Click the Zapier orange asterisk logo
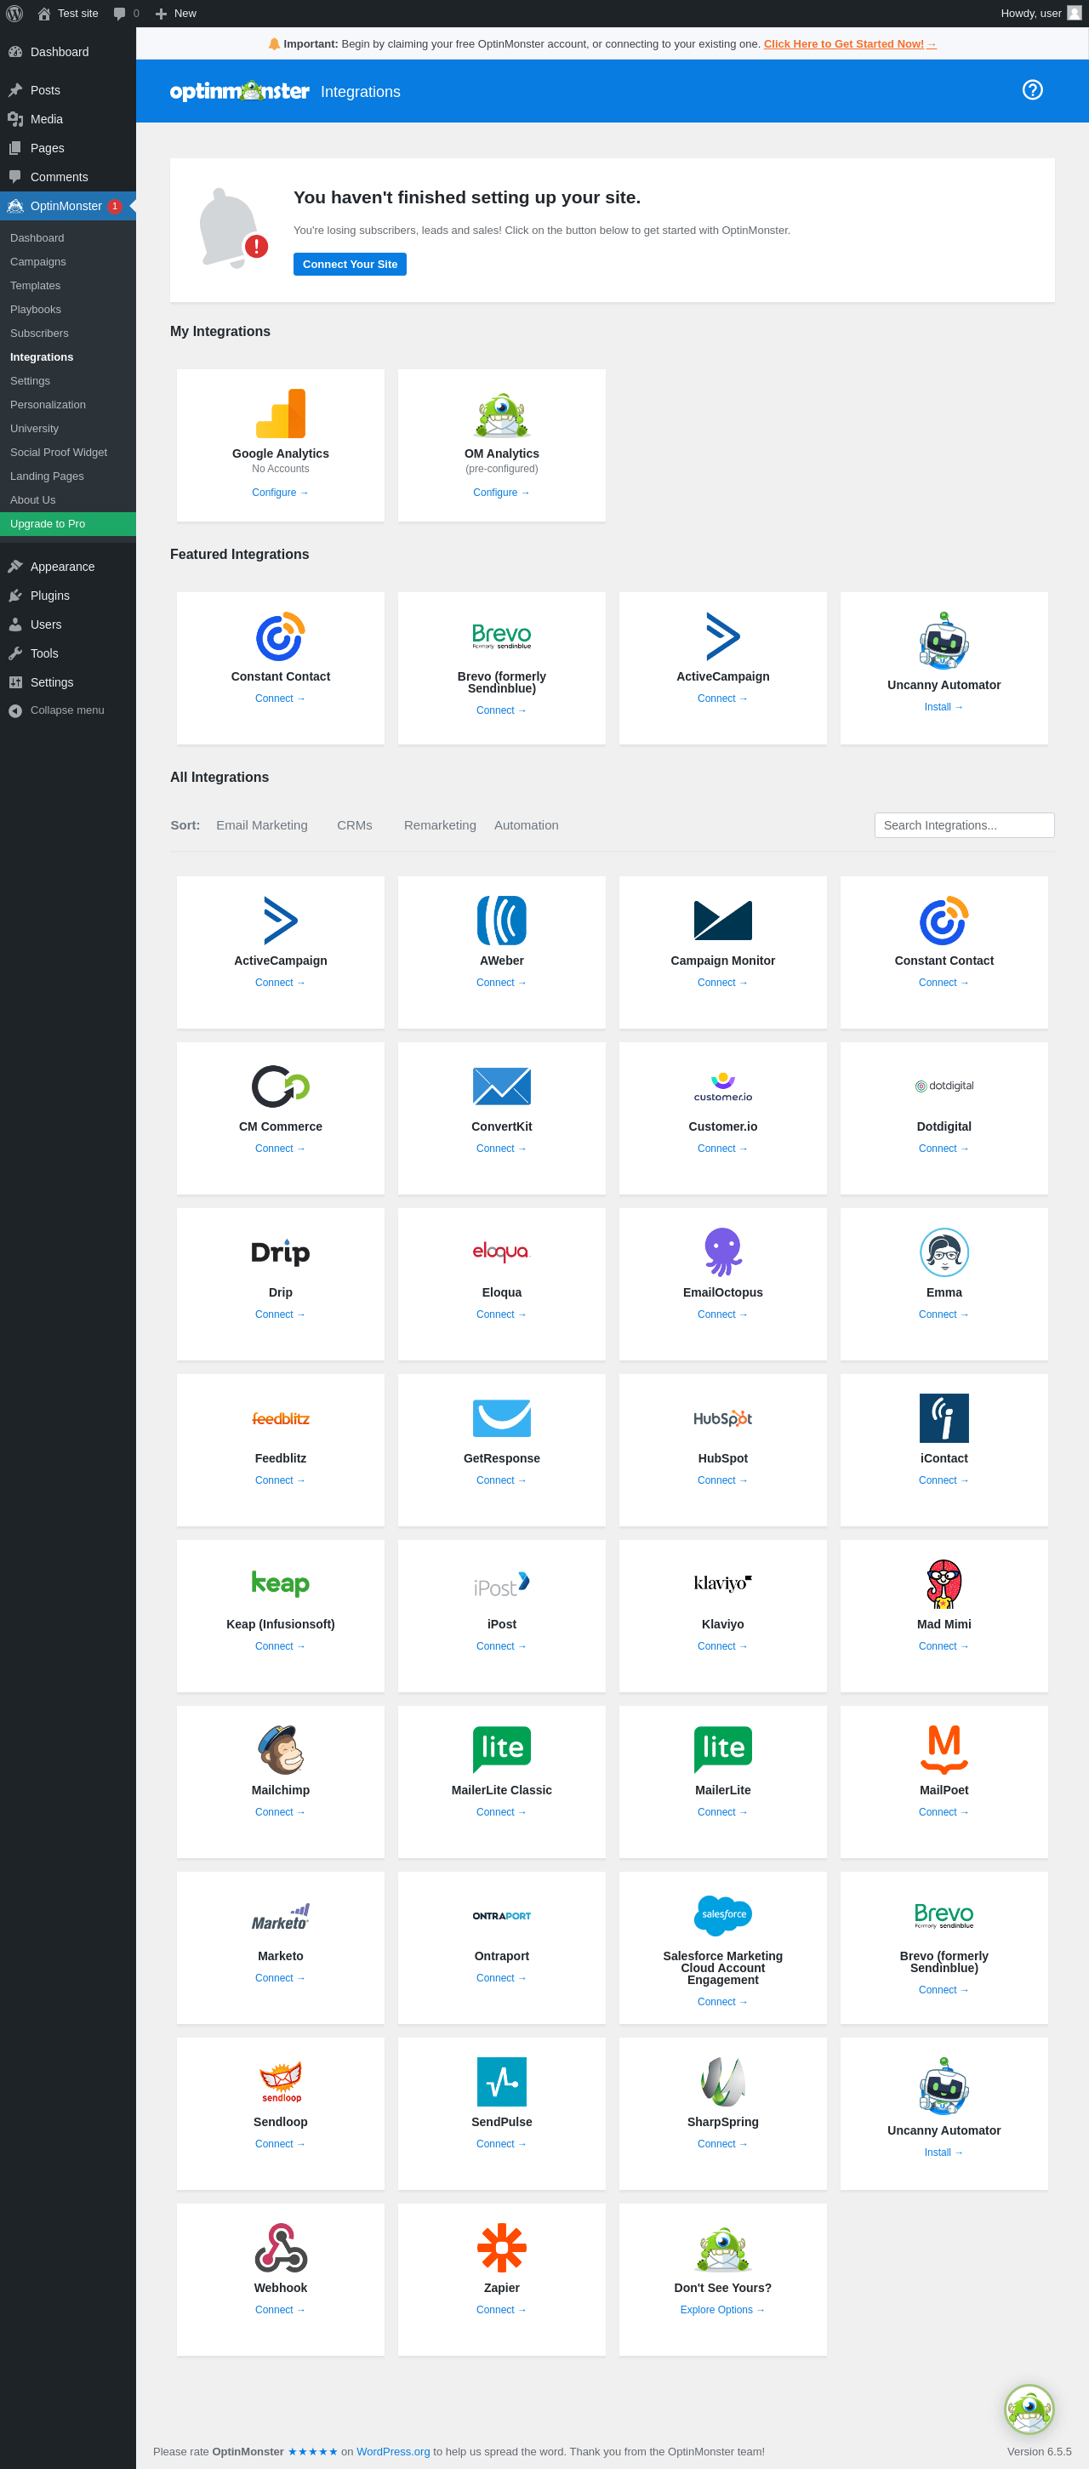This screenshot has width=1089, height=2469. [x=501, y=2247]
